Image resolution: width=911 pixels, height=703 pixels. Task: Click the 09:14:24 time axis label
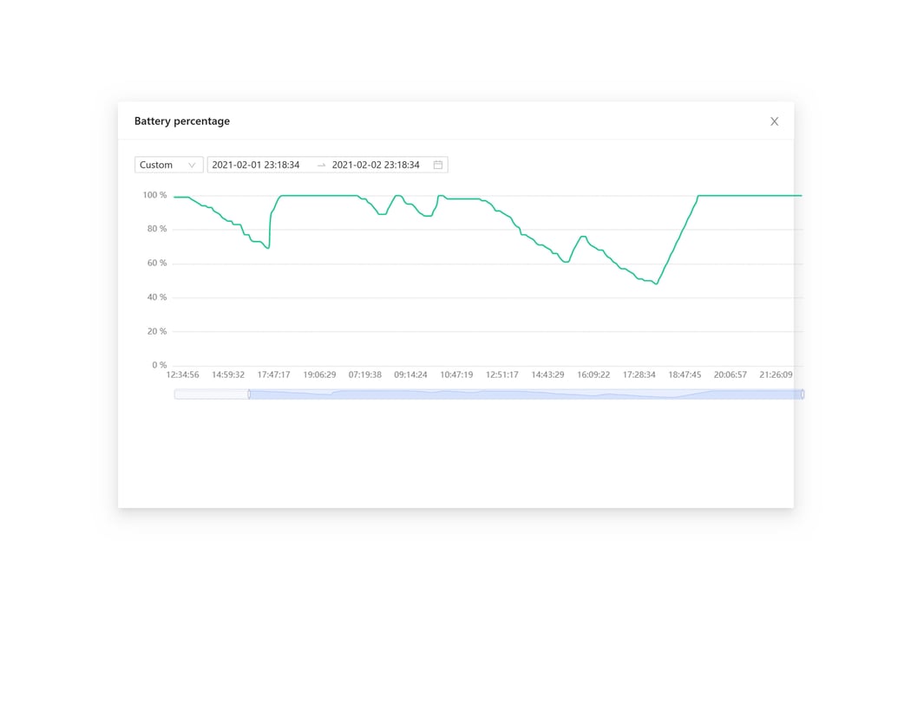click(410, 375)
